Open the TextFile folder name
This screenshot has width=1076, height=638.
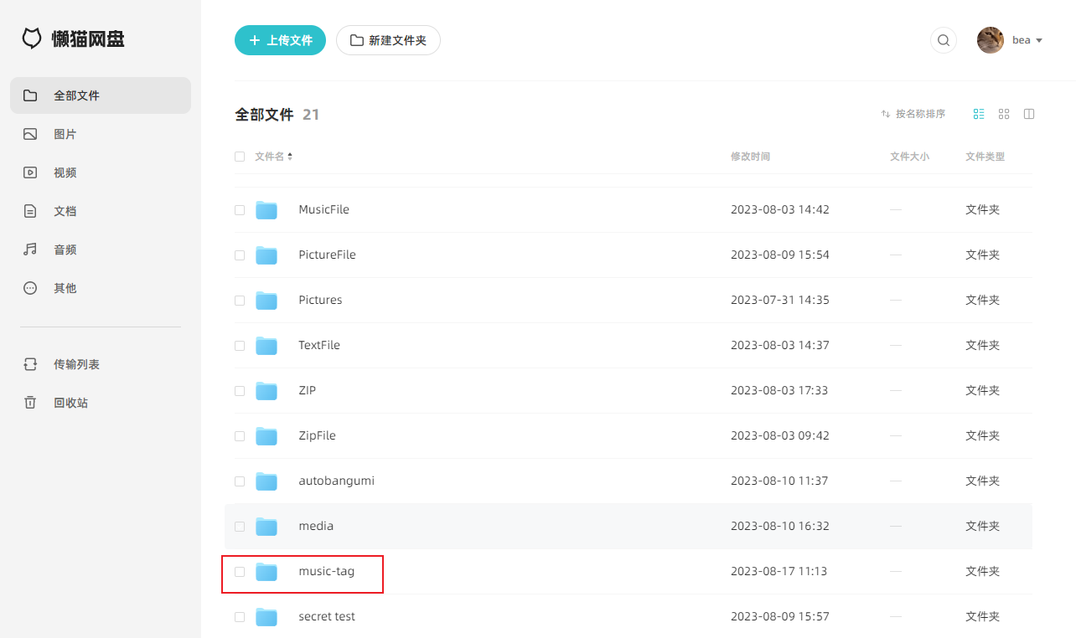pos(319,346)
